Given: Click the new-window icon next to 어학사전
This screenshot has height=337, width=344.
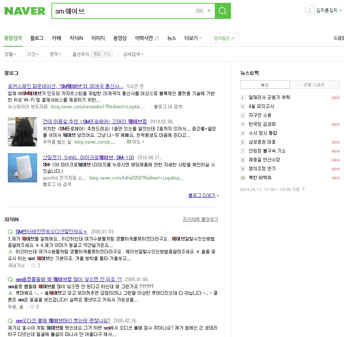Looking at the screenshot, I should pyautogui.click(x=157, y=38).
